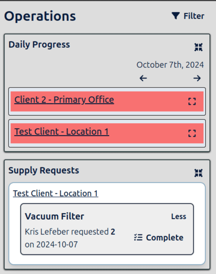Go to the previous day arrow
This screenshot has width=216, height=274.
click(143, 78)
